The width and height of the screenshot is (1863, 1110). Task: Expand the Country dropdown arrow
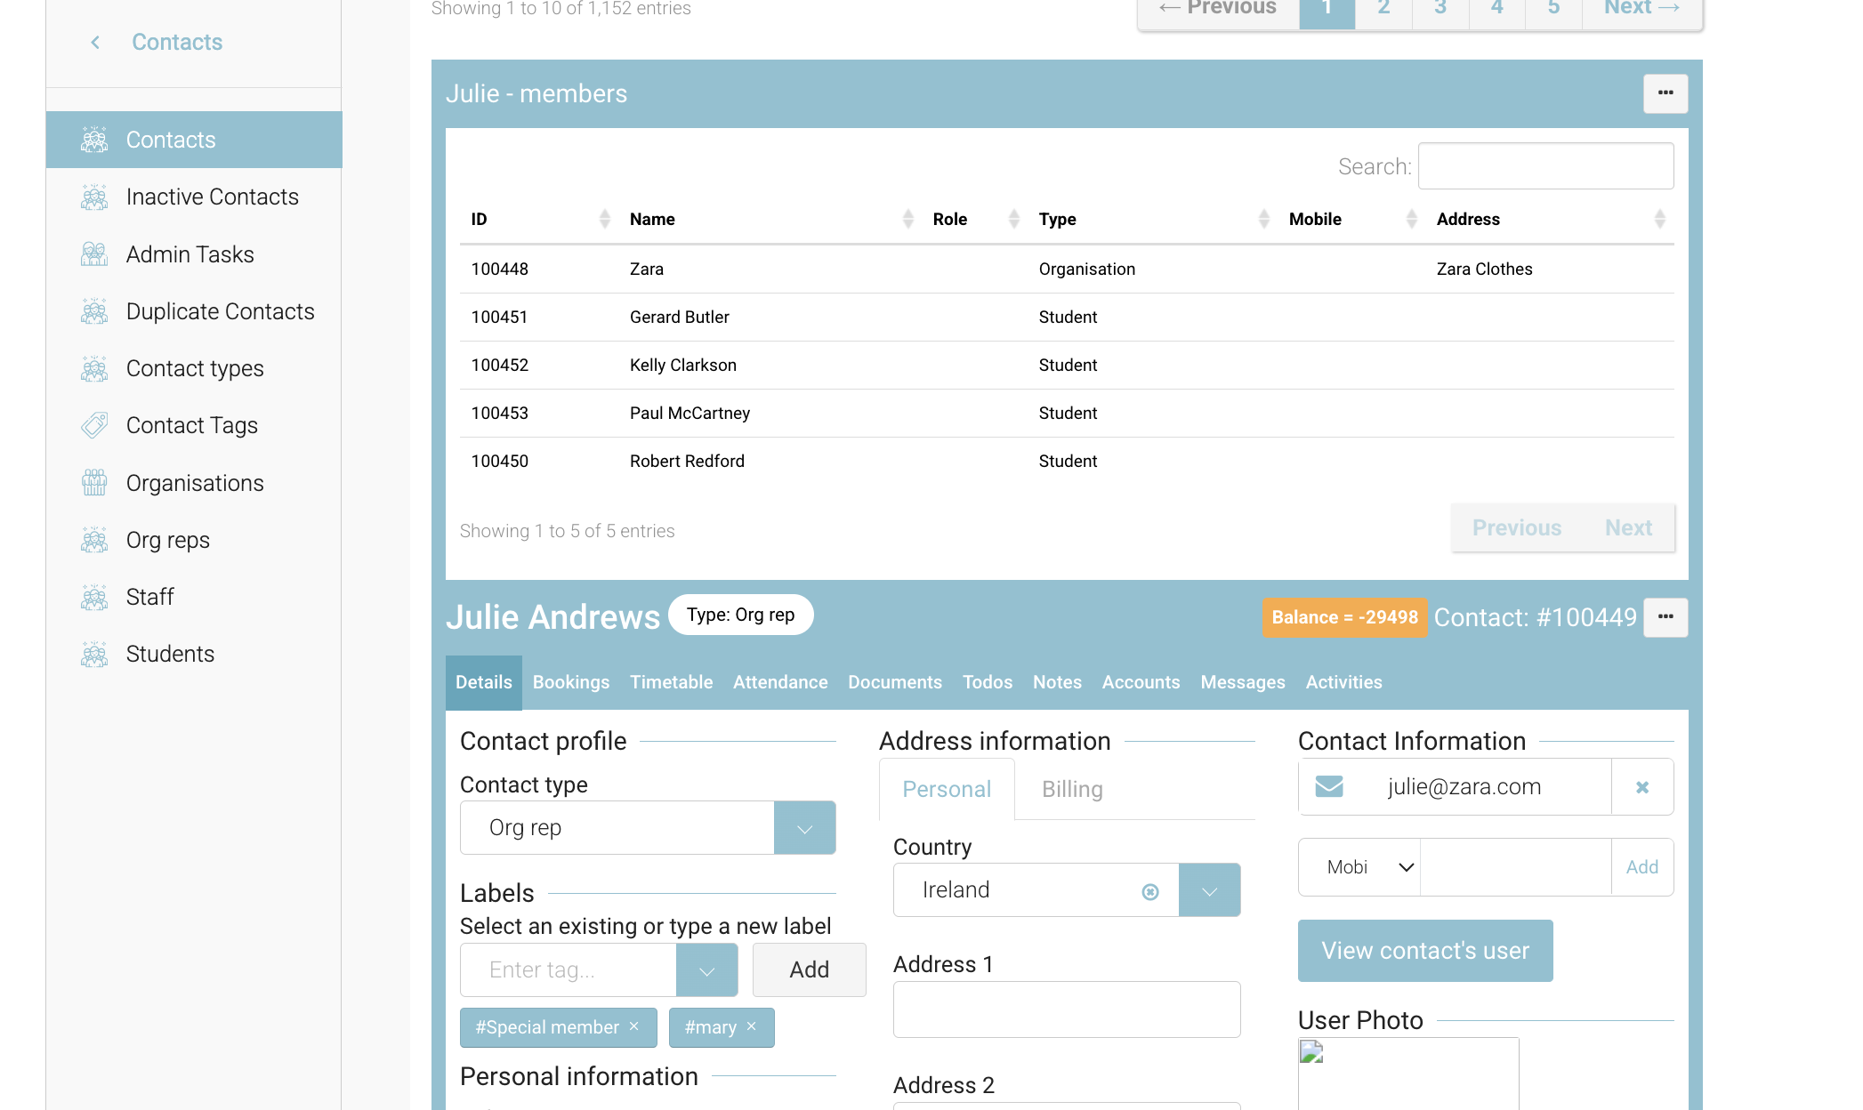[x=1208, y=890]
